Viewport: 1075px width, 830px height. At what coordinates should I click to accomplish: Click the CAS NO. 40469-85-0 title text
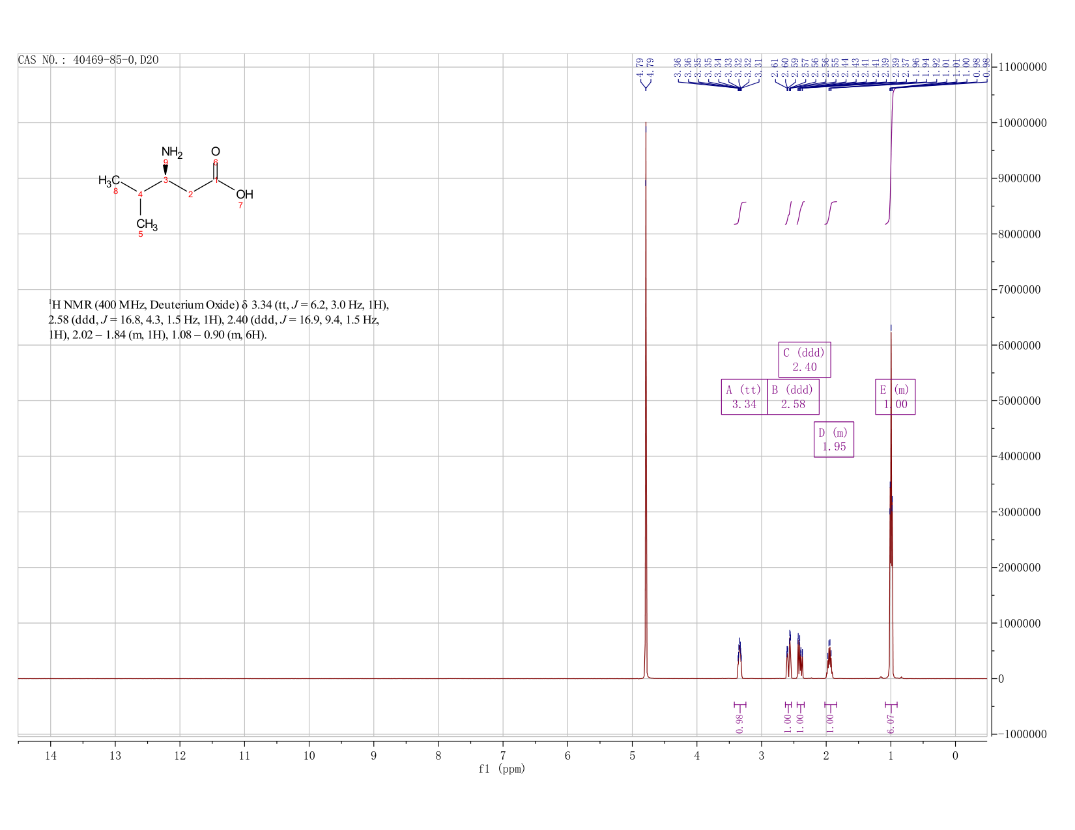(88, 60)
